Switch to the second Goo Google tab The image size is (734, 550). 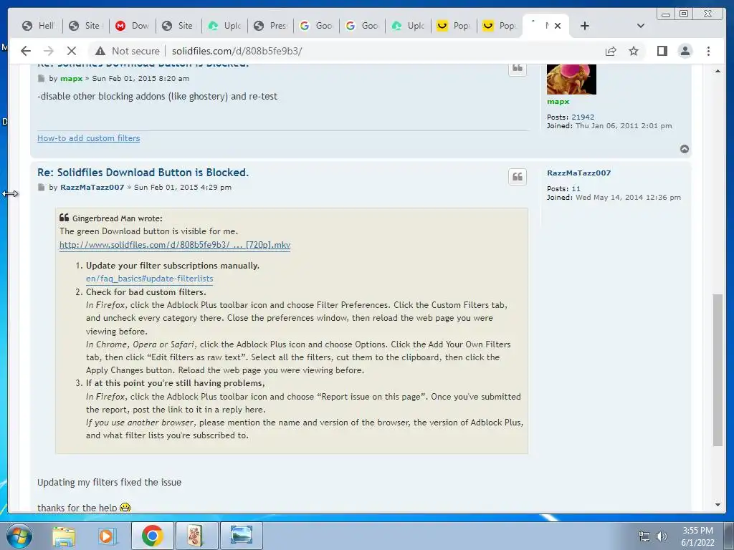362,26
